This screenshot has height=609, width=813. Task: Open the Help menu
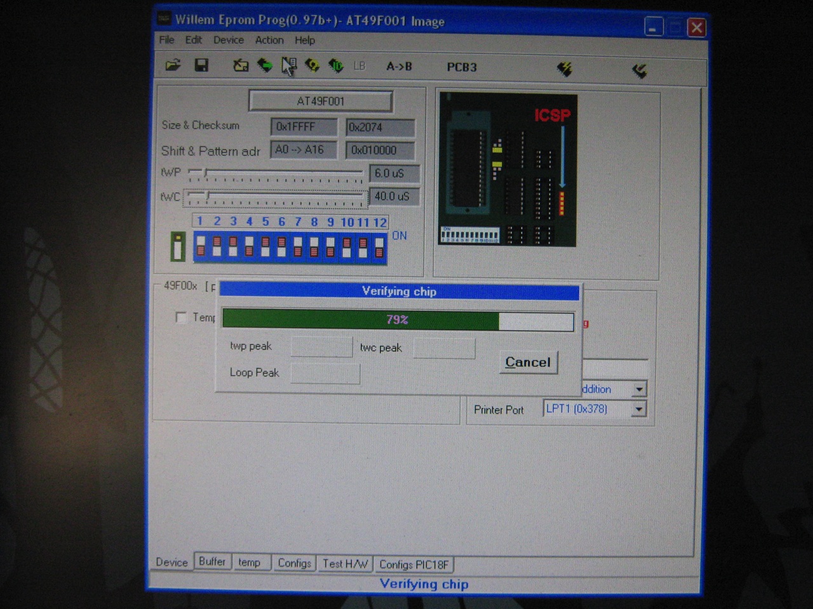coord(305,40)
